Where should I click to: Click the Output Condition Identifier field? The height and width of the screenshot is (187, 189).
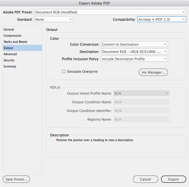pyautogui.click(x=141, y=111)
